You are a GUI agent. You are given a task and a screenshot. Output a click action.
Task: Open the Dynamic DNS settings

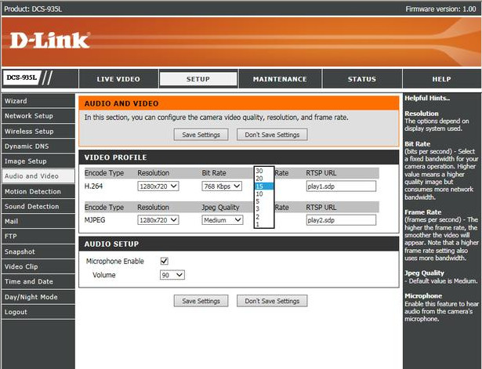point(38,147)
